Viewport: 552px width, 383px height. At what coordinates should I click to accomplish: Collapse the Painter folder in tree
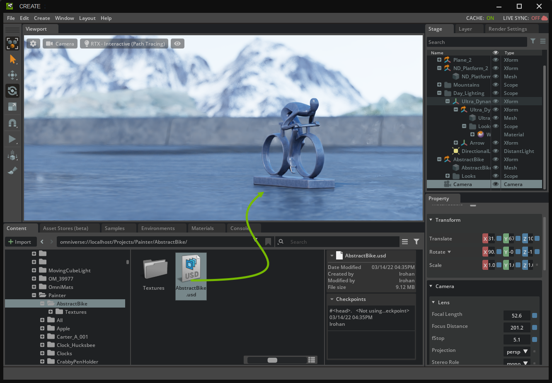(x=34, y=296)
